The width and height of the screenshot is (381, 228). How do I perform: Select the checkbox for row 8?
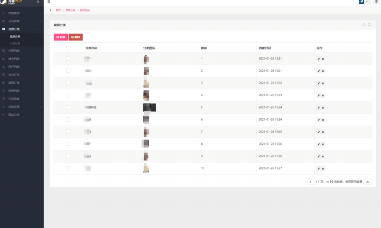(68, 144)
